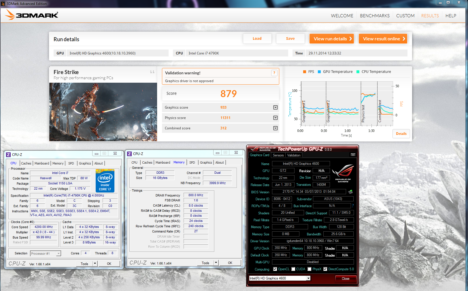This screenshot has width=468, height=291.
Task: Click the Load button in Run details
Action: [x=257, y=39]
